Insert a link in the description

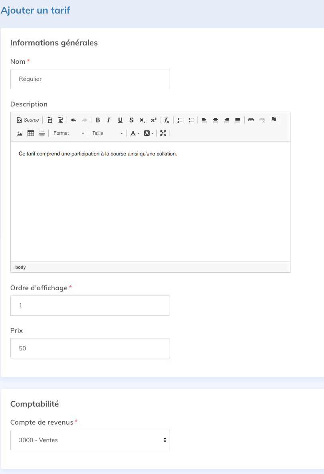[251, 120]
